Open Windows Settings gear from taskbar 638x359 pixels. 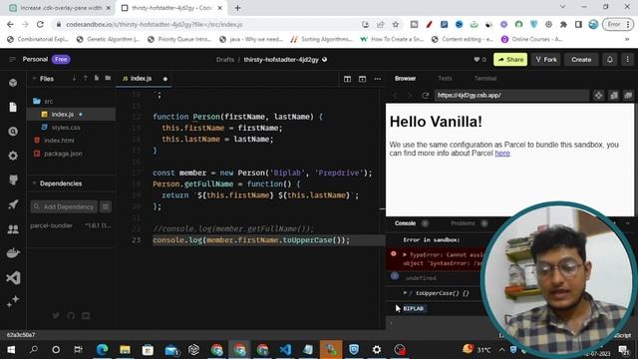[377, 350]
